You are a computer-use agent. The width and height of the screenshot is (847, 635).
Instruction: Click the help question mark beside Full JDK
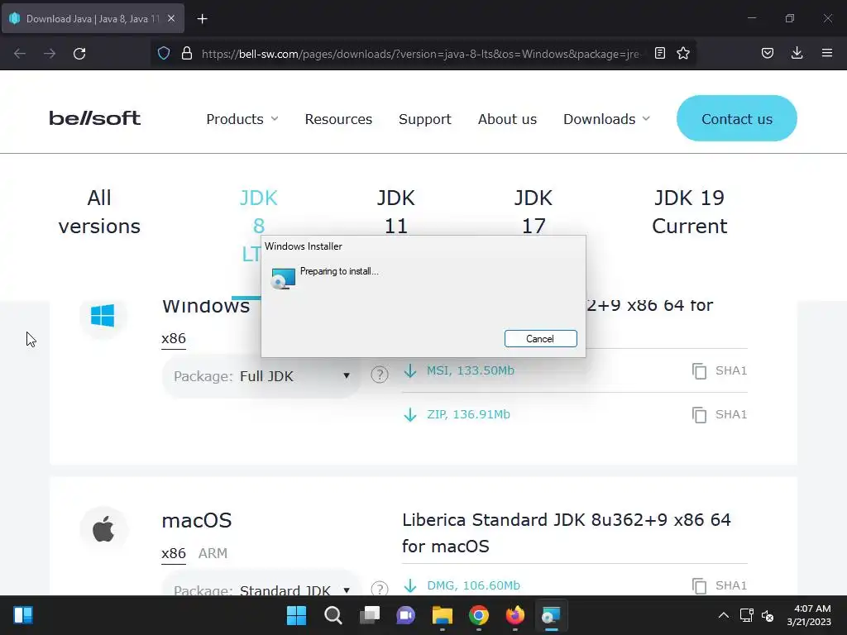click(x=380, y=375)
